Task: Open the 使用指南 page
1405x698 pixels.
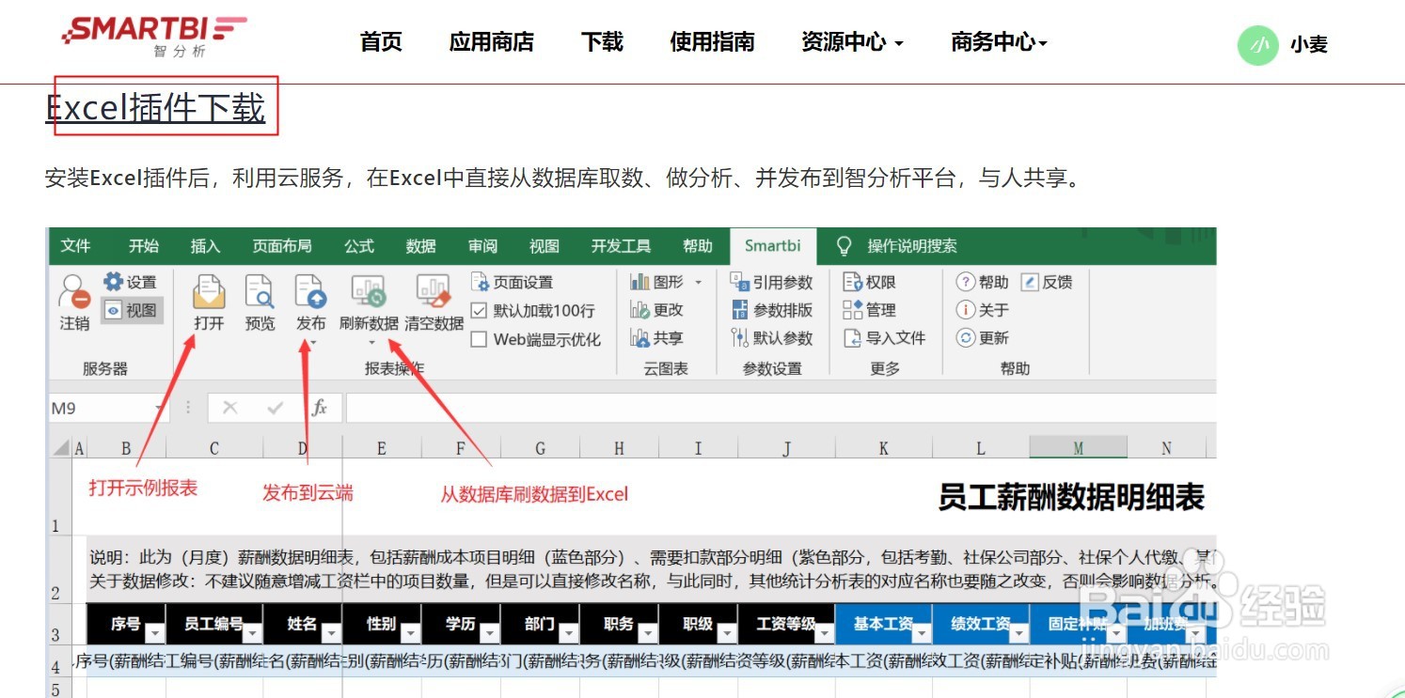Action: [713, 41]
